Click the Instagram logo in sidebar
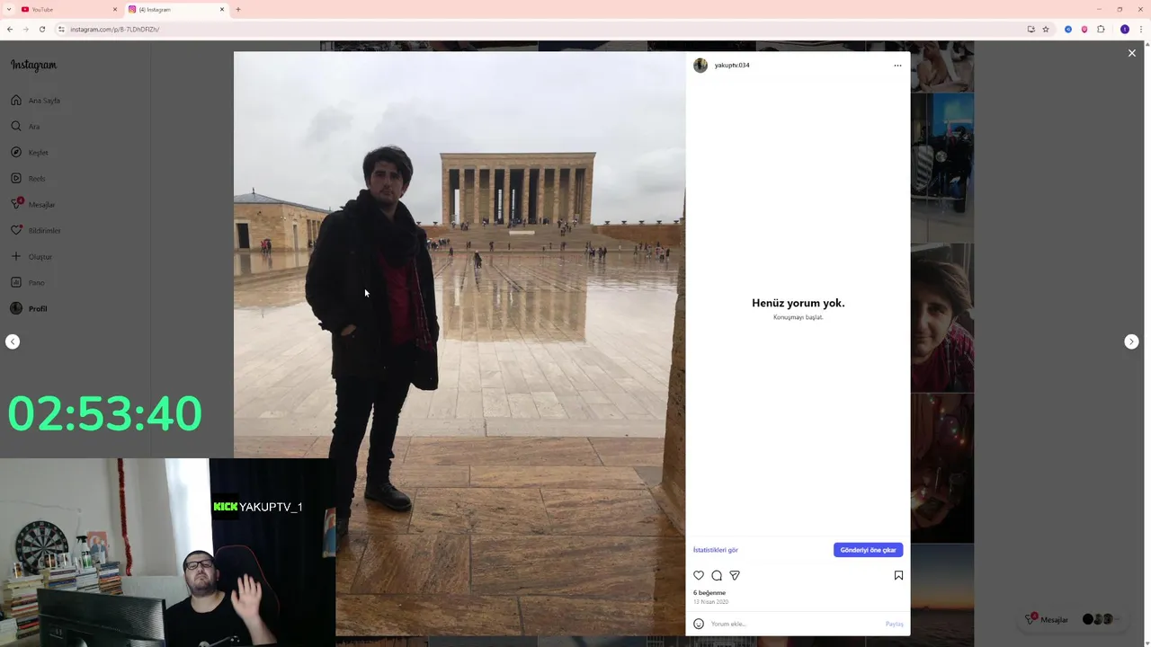Viewport: 1151px width, 647px height. [x=33, y=65]
